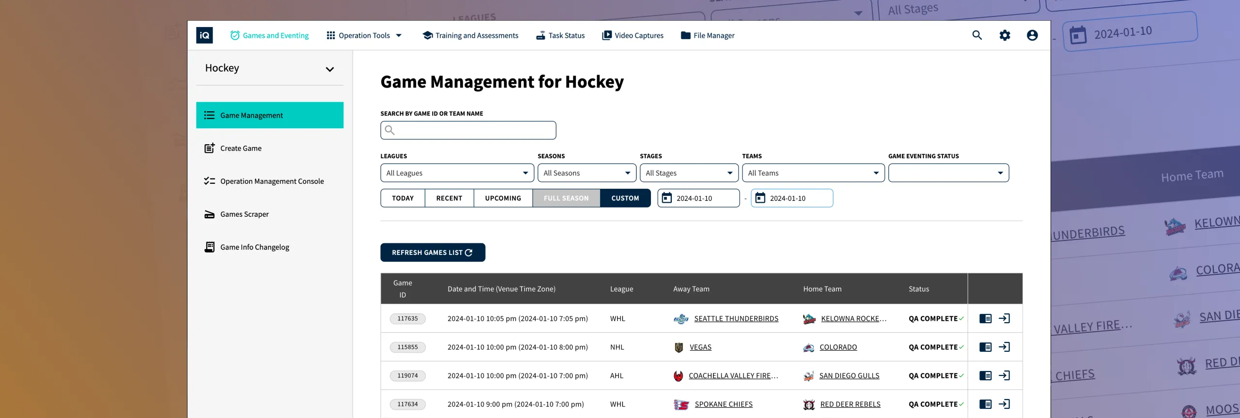1240x418 pixels.
Task: Click Red Deer Rebels logo
Action: click(809, 404)
